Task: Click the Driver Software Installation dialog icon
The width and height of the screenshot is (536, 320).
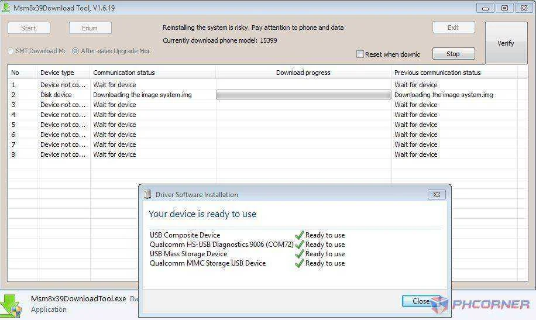Action: click(x=147, y=194)
